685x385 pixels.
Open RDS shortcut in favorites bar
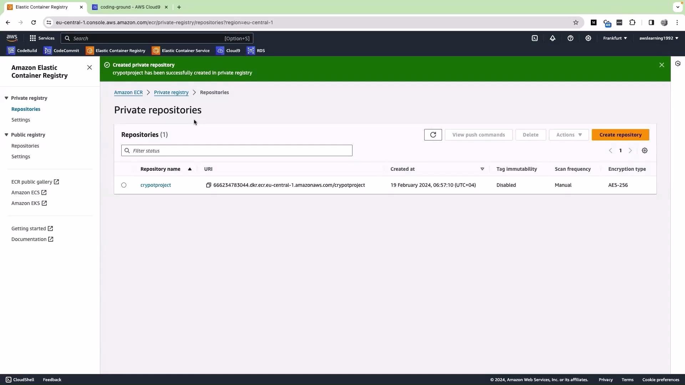pos(256,51)
